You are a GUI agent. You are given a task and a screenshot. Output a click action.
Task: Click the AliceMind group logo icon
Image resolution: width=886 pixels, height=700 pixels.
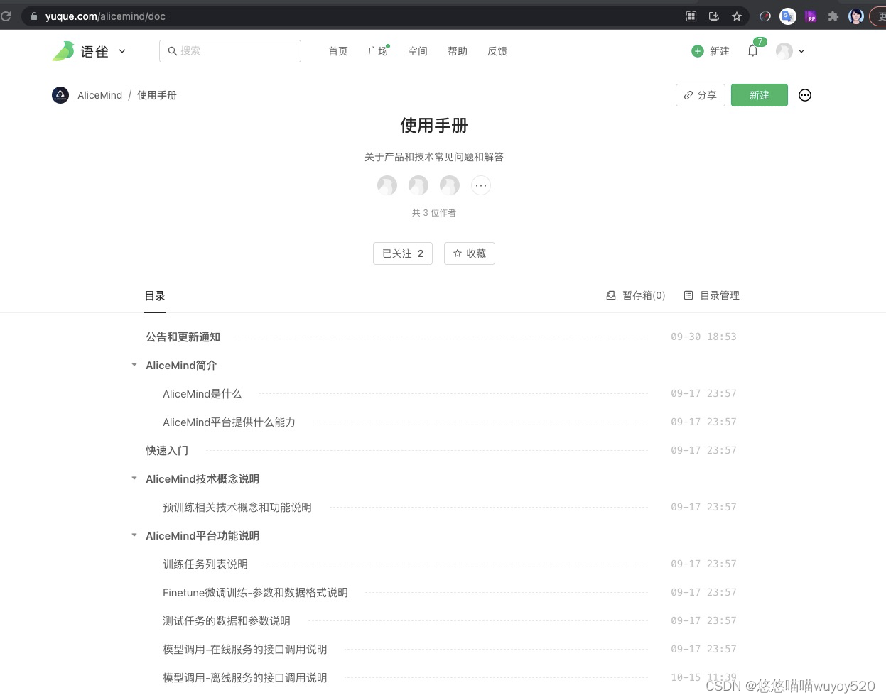[60, 95]
